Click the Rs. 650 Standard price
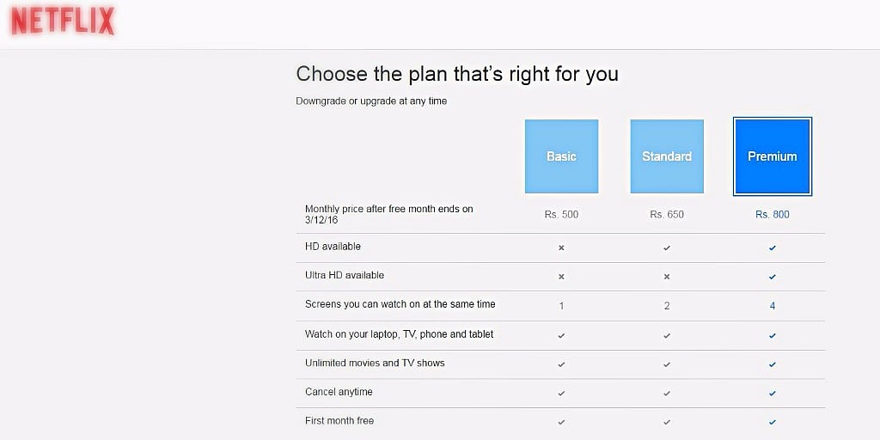 point(667,214)
